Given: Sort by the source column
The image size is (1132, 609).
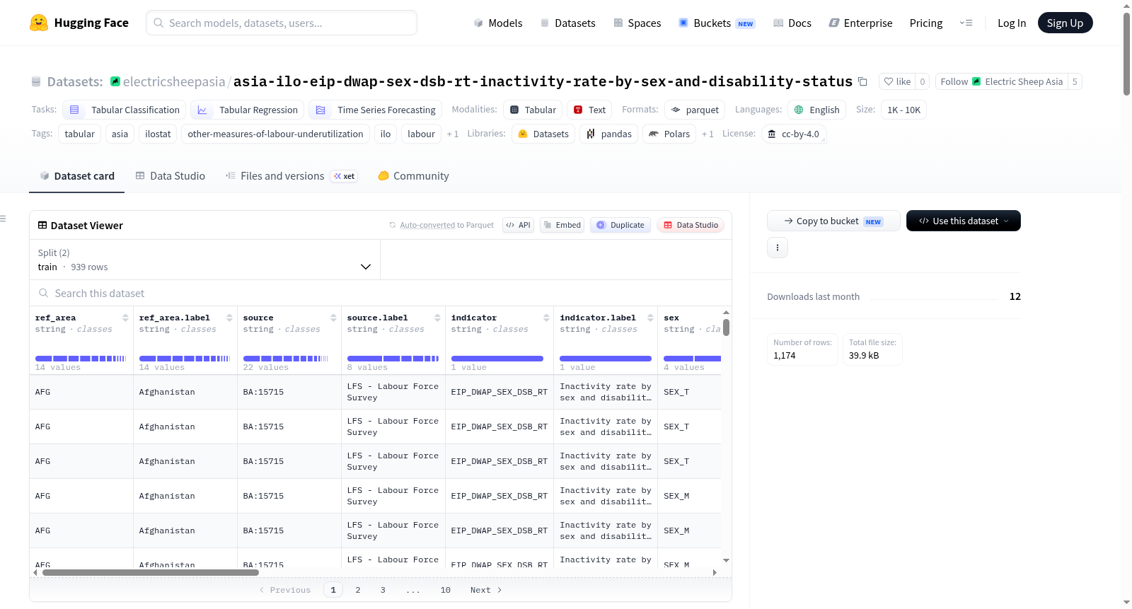Looking at the screenshot, I should click(x=333, y=318).
